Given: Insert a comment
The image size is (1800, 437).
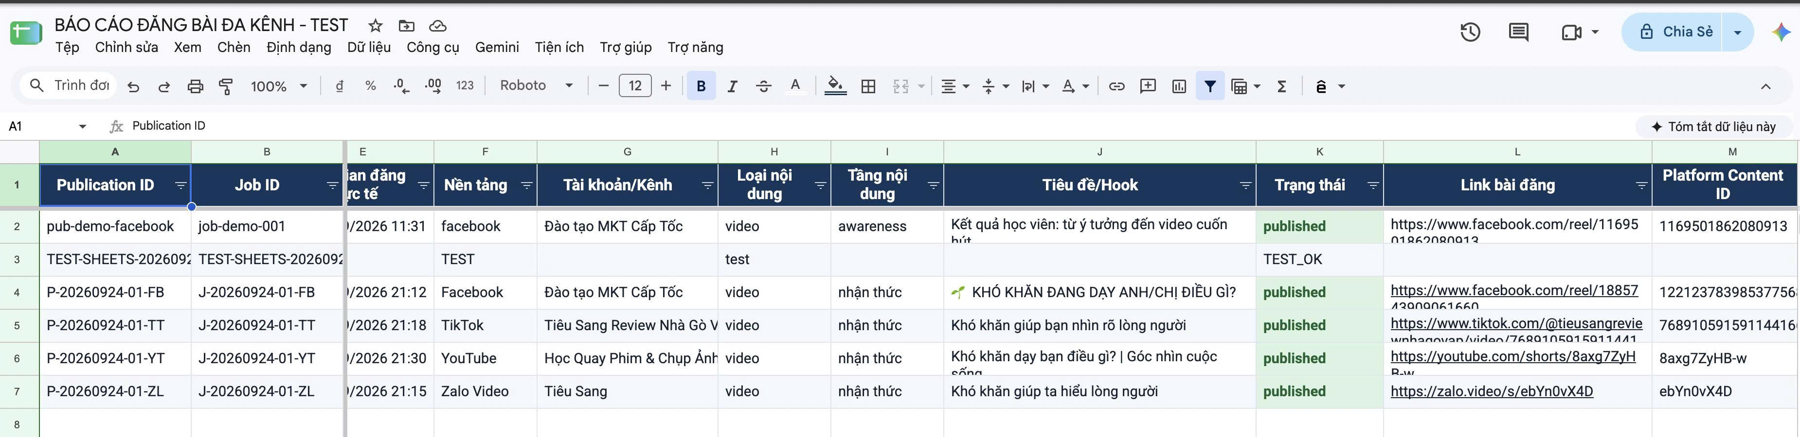Looking at the screenshot, I should click(x=1147, y=86).
